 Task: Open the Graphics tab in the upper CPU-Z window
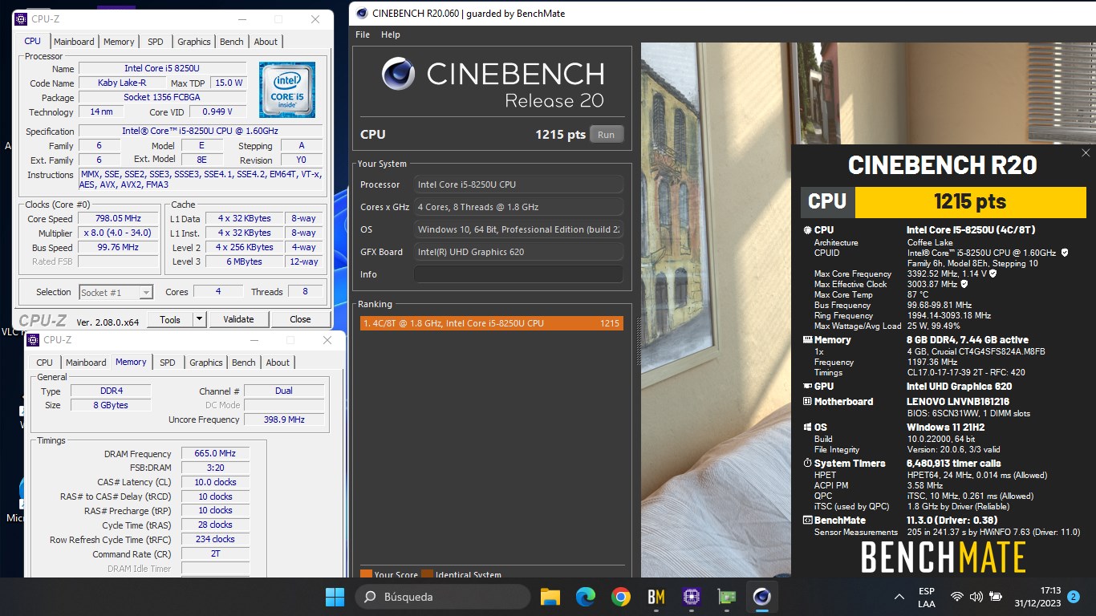tap(194, 42)
